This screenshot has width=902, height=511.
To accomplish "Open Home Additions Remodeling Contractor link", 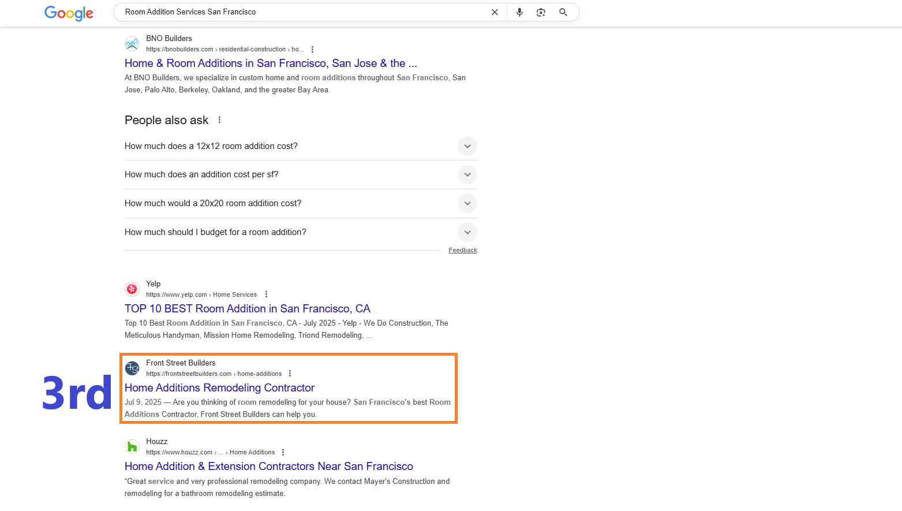I will coord(219,388).
